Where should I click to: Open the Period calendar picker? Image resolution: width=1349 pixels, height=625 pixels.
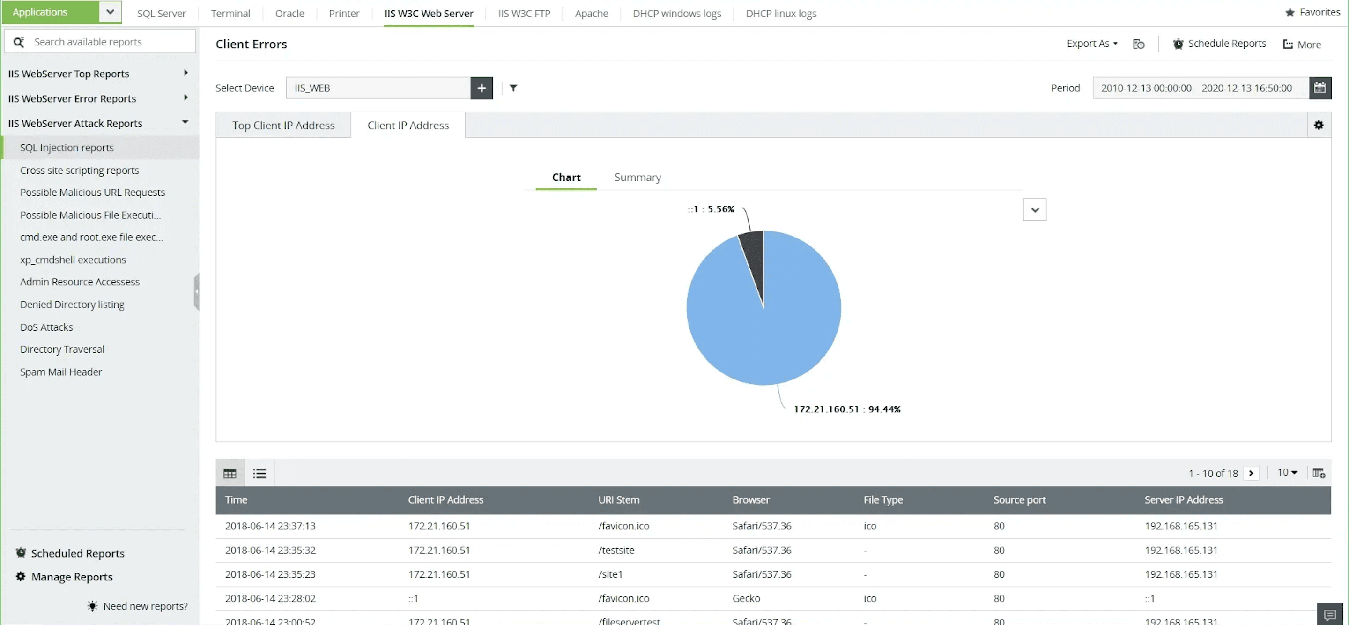1319,88
